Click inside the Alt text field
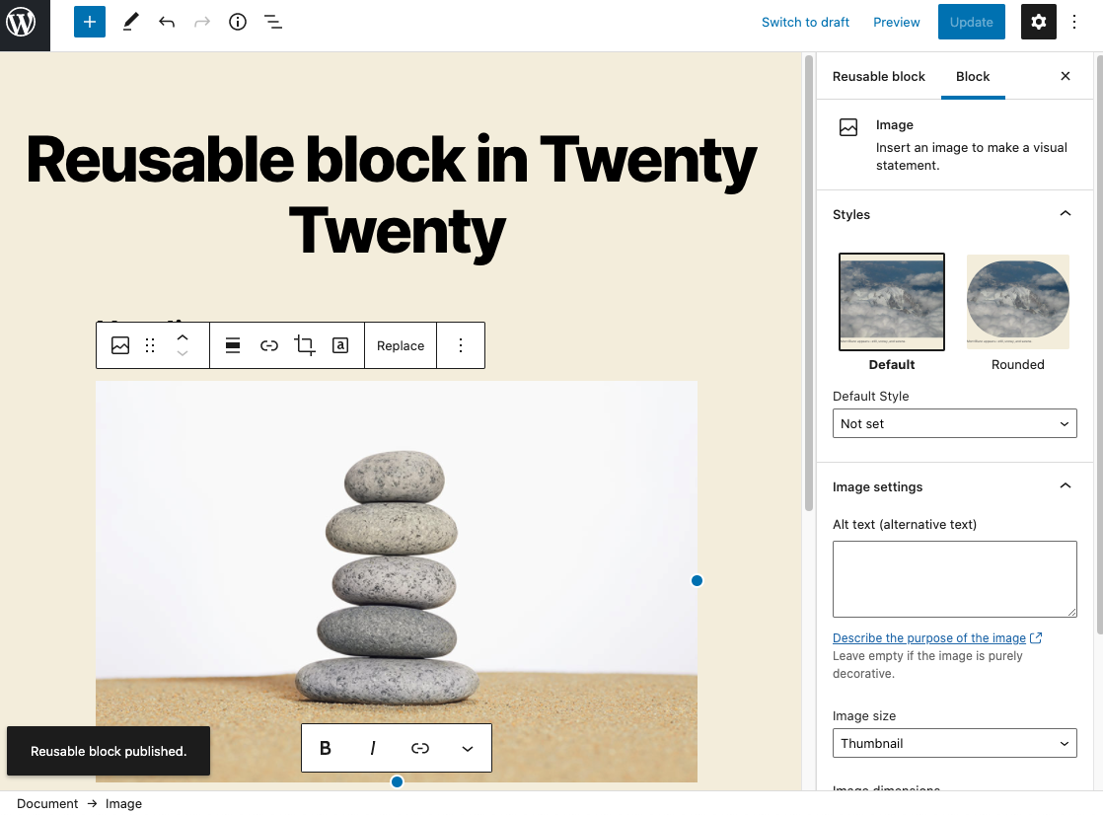This screenshot has width=1103, height=815. (954, 578)
